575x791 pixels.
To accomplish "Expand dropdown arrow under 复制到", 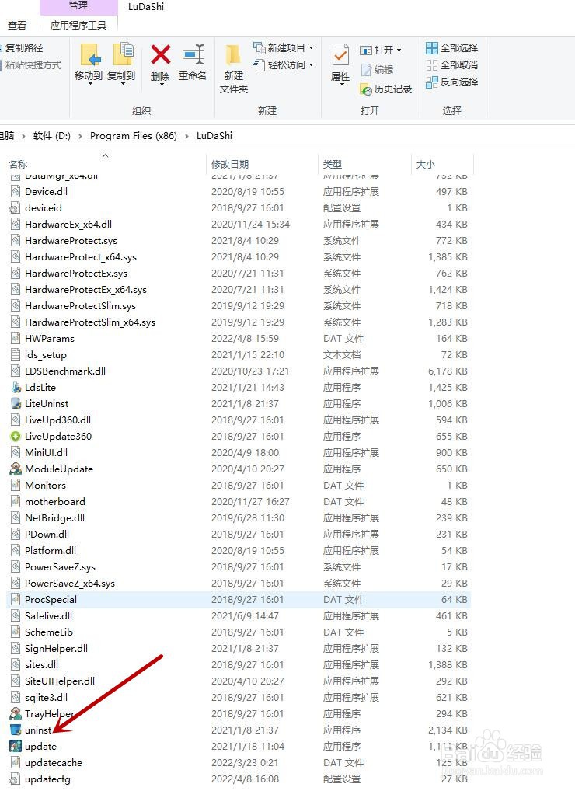I will coord(123,84).
